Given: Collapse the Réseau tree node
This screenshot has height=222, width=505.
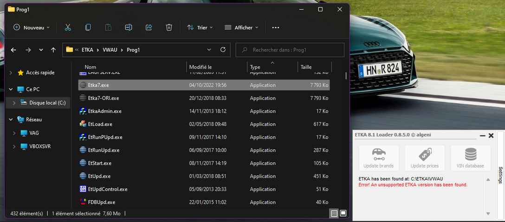Looking at the screenshot, I should pyautogui.click(x=11, y=119).
